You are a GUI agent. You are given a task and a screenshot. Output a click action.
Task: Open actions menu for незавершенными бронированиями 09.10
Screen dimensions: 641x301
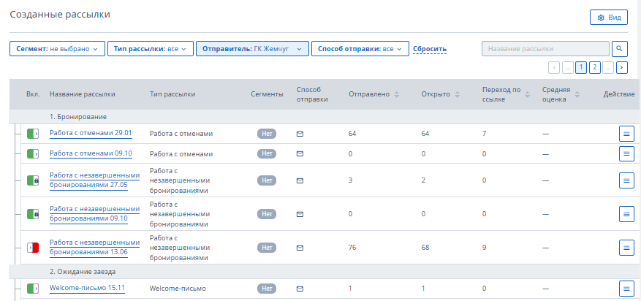coord(626,214)
